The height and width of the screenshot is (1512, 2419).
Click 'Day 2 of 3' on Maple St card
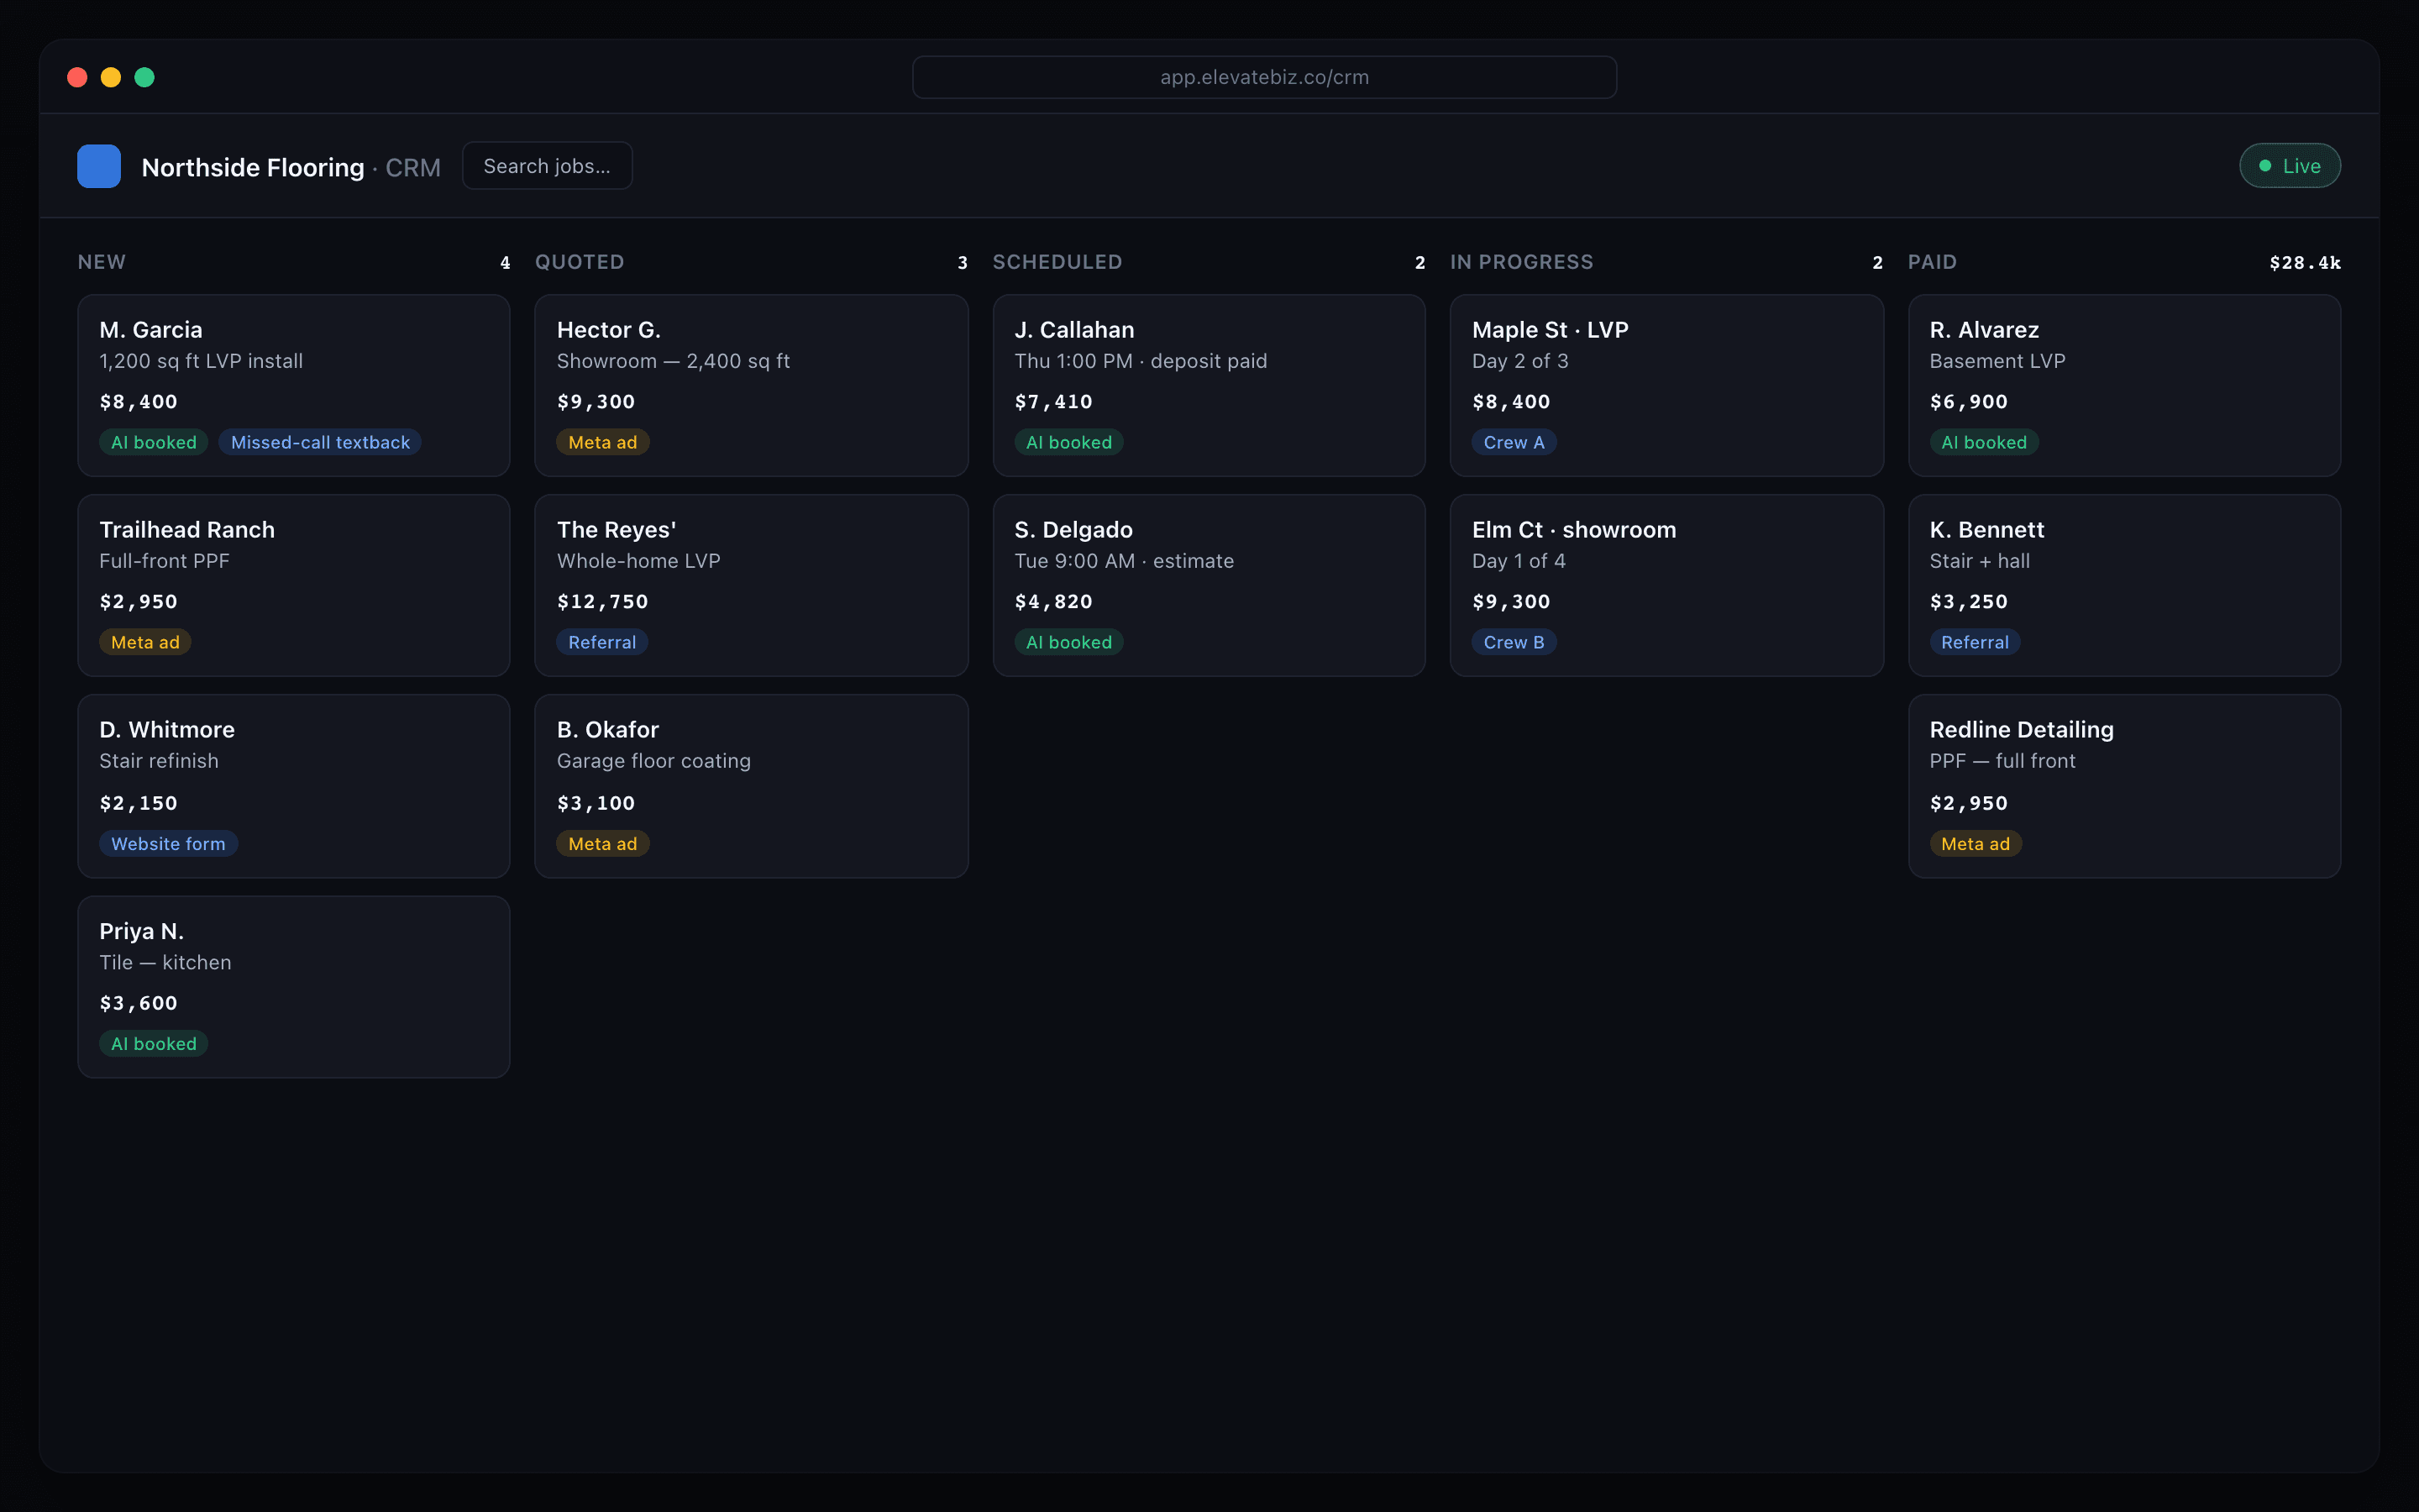(x=1520, y=361)
